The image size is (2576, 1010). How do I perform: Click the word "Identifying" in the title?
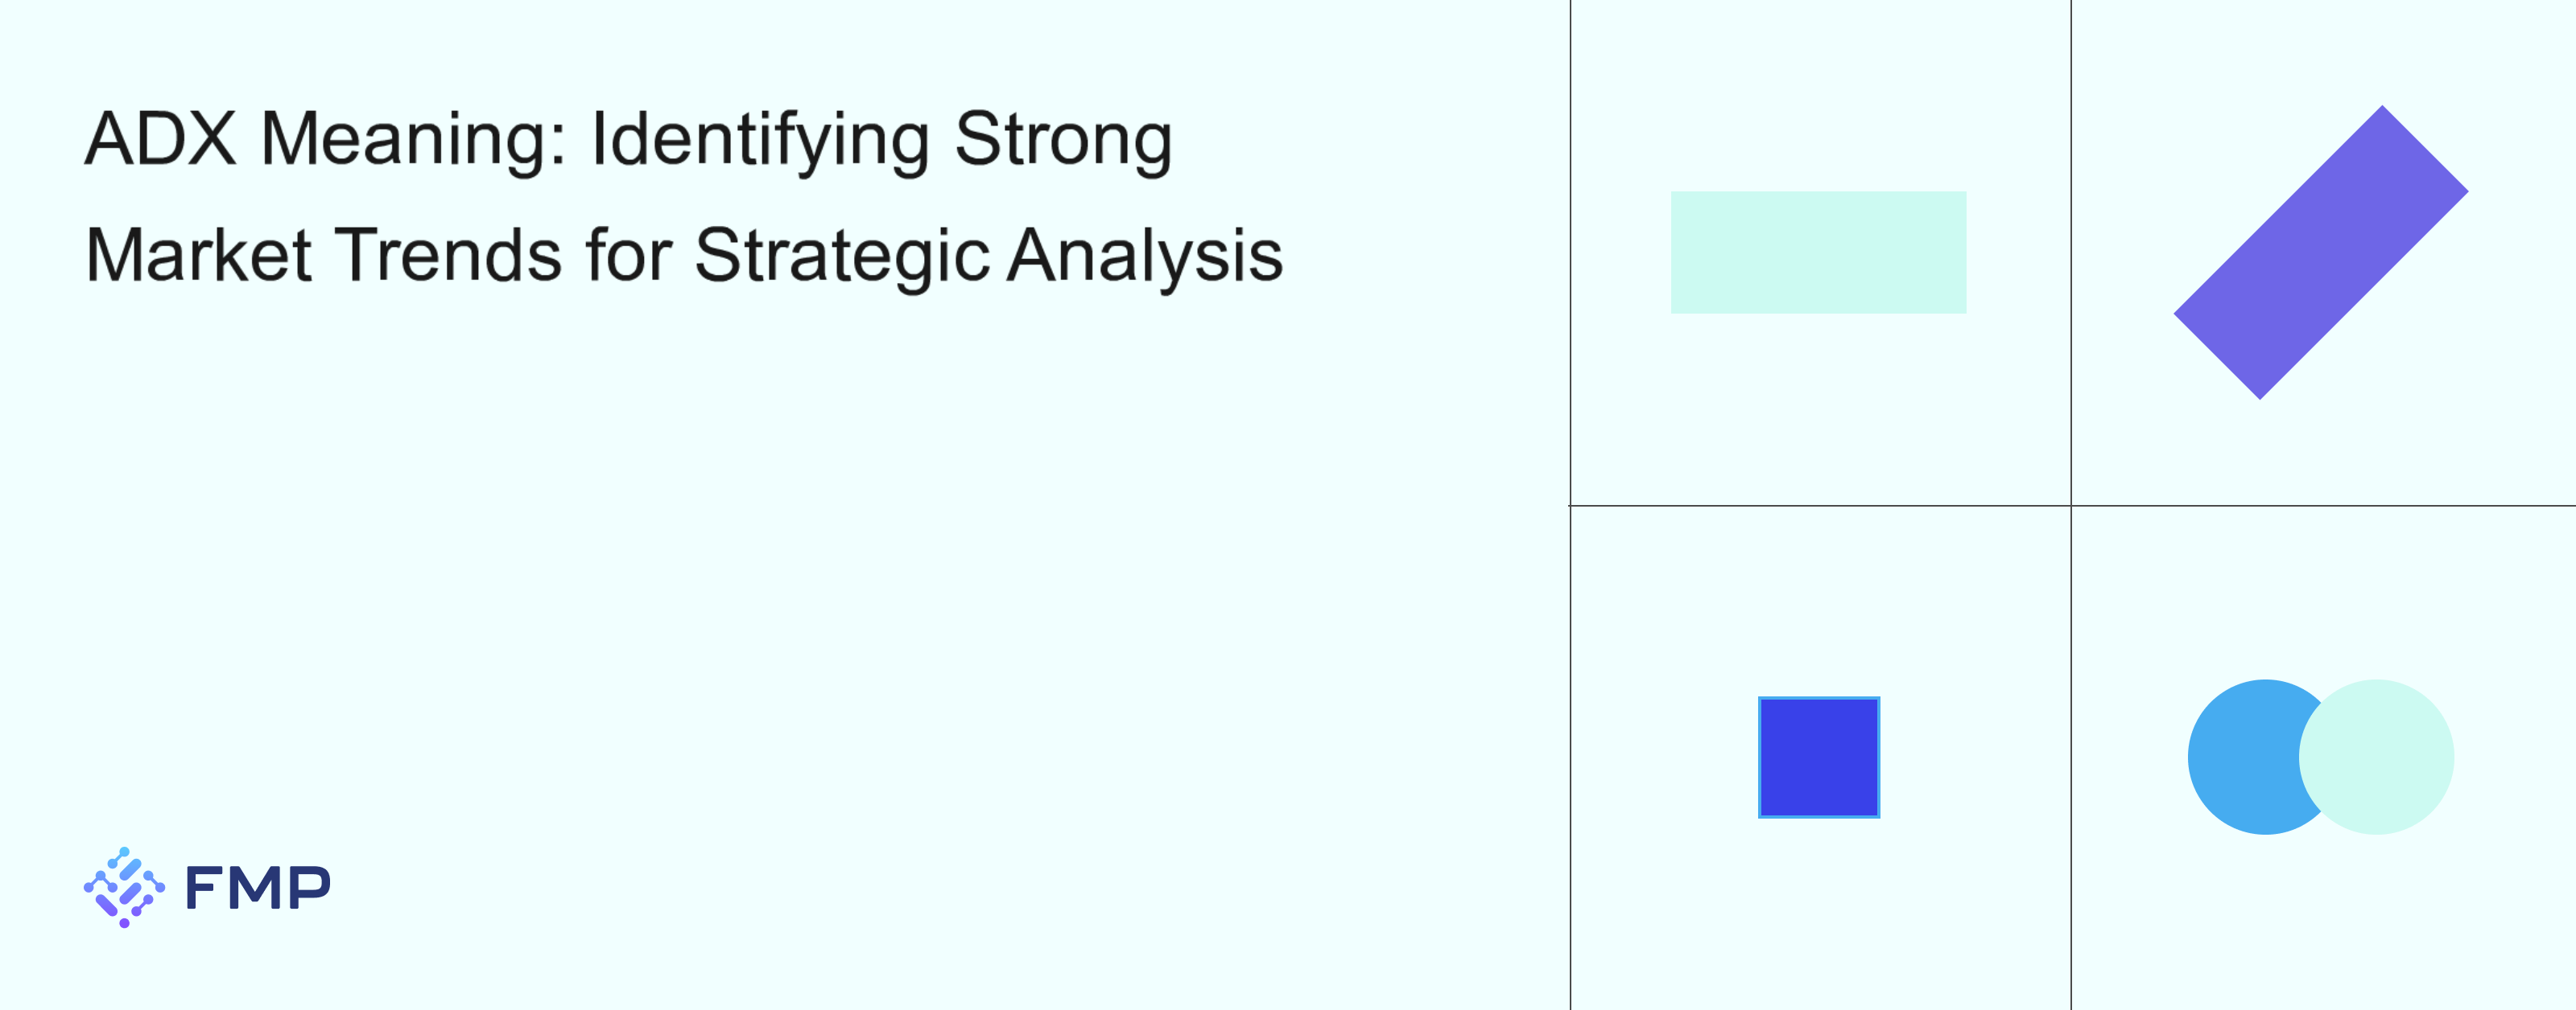[x=761, y=140]
